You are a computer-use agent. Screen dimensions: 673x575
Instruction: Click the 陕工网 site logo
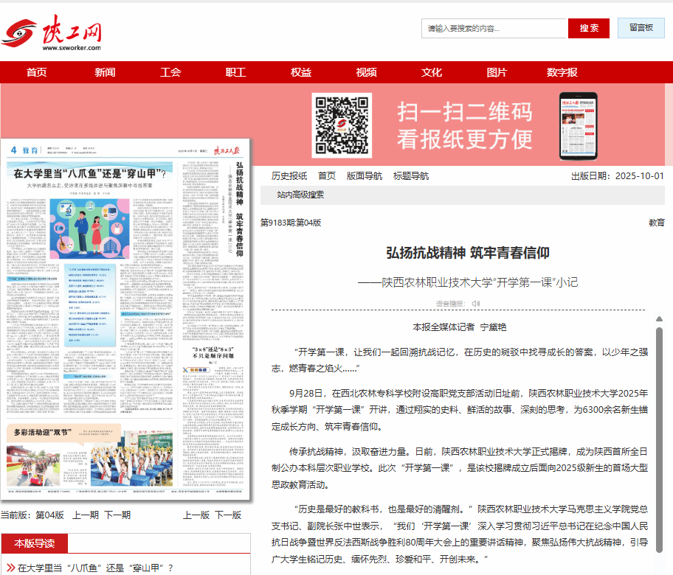(52, 33)
